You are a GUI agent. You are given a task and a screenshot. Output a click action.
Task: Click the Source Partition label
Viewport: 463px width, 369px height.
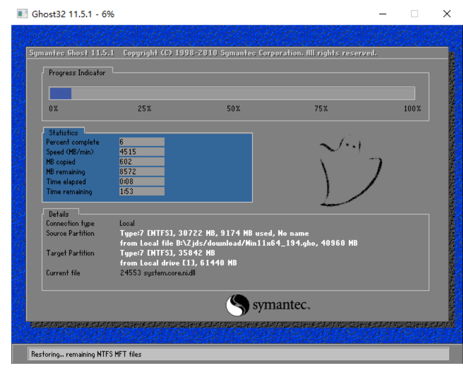70,233
